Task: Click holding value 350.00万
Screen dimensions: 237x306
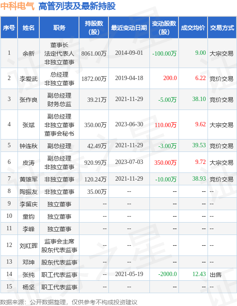Action: 95,125
